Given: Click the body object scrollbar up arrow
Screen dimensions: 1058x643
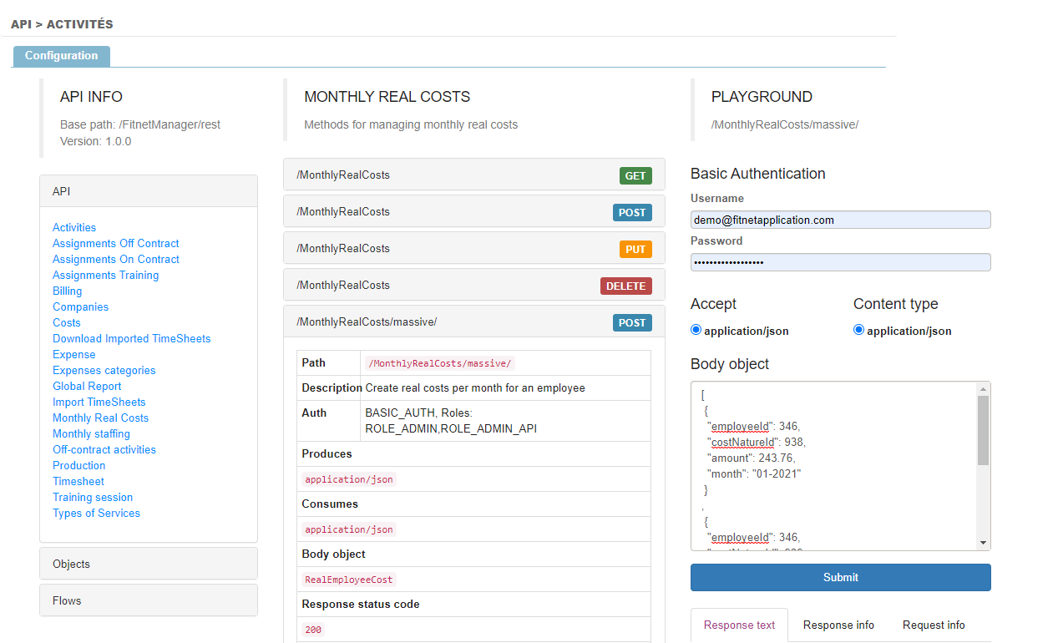Looking at the screenshot, I should click(x=983, y=389).
